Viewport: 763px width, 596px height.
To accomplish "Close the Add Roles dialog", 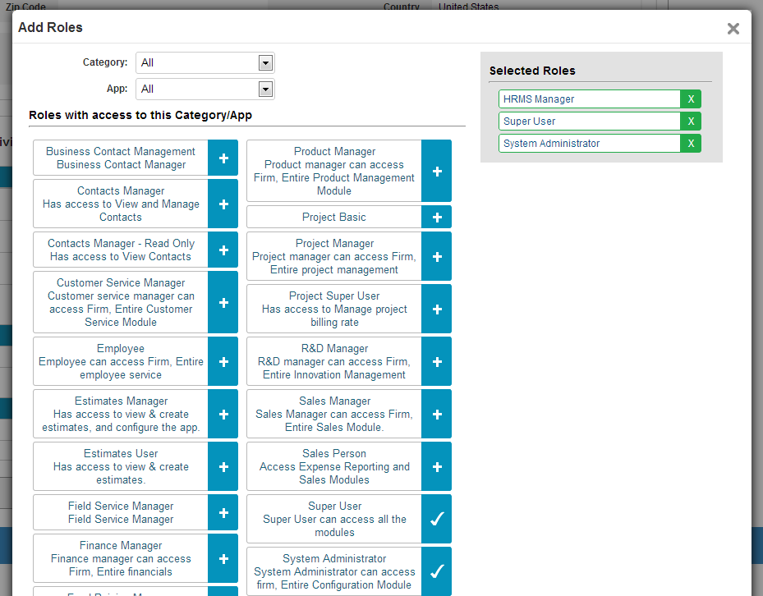I will 733,29.
